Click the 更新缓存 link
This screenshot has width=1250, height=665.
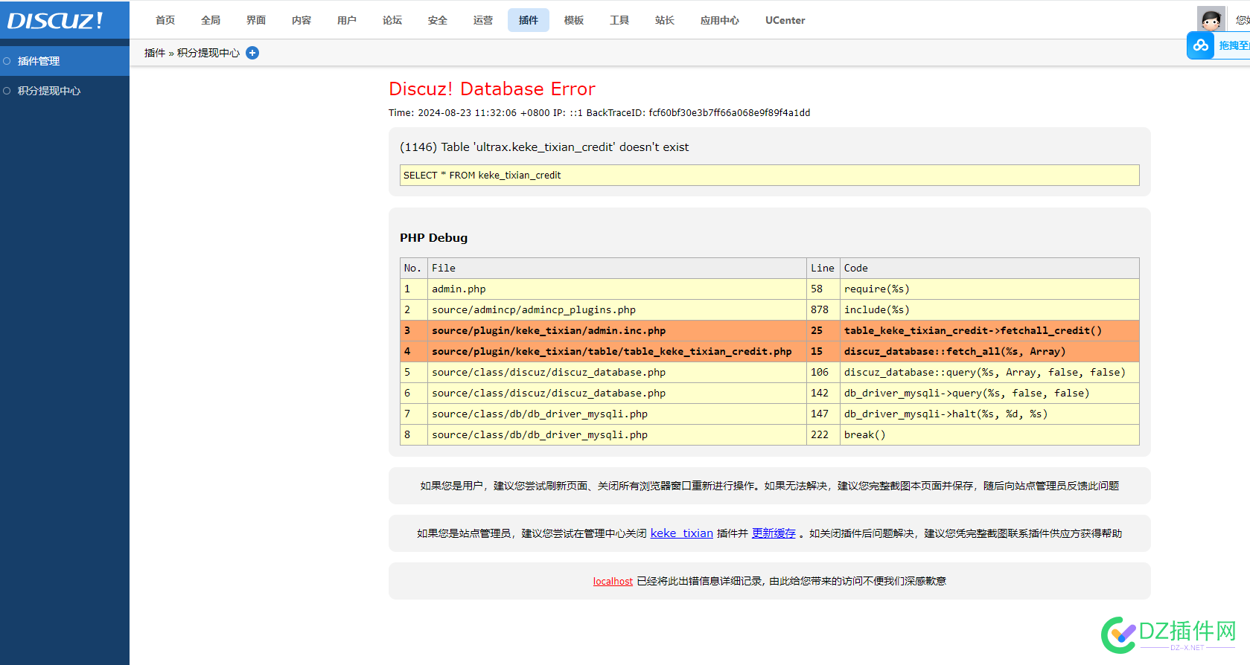pyautogui.click(x=774, y=533)
